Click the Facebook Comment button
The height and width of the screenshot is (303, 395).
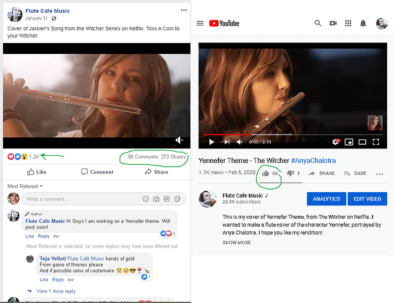(97, 172)
